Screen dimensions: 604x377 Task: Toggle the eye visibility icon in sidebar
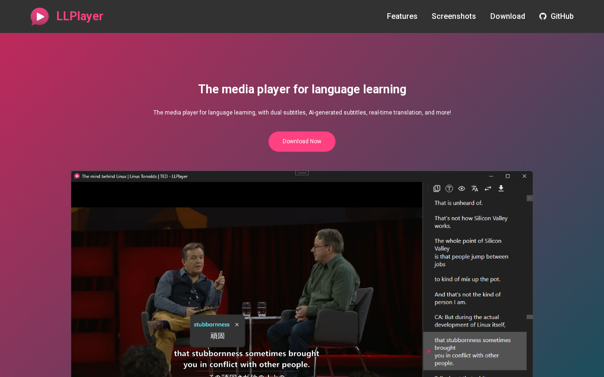[x=461, y=188]
